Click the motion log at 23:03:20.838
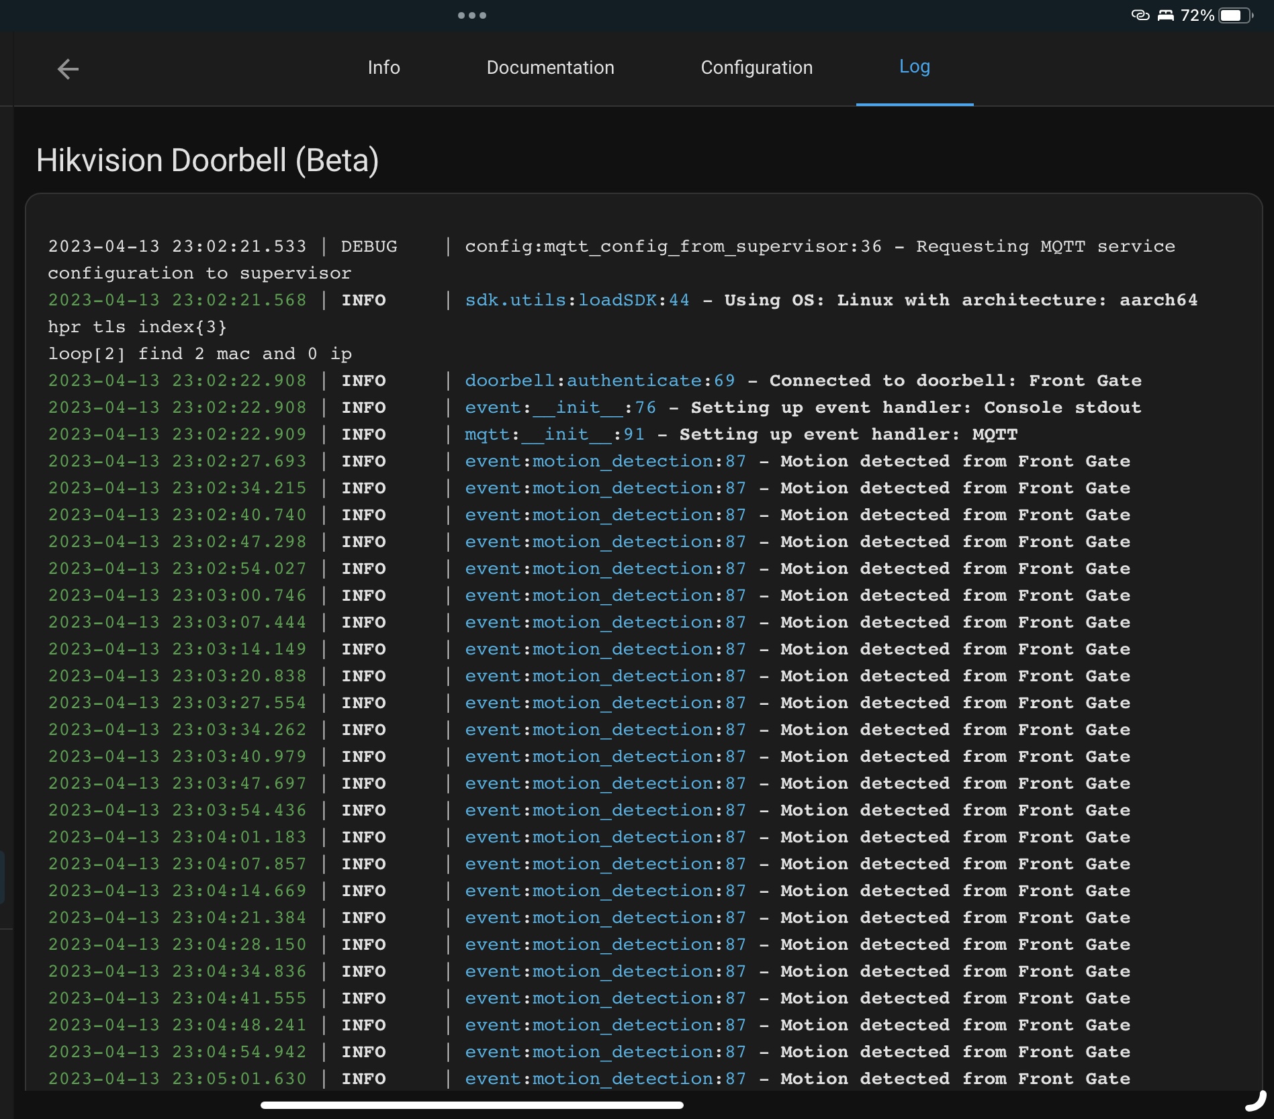 coord(589,676)
